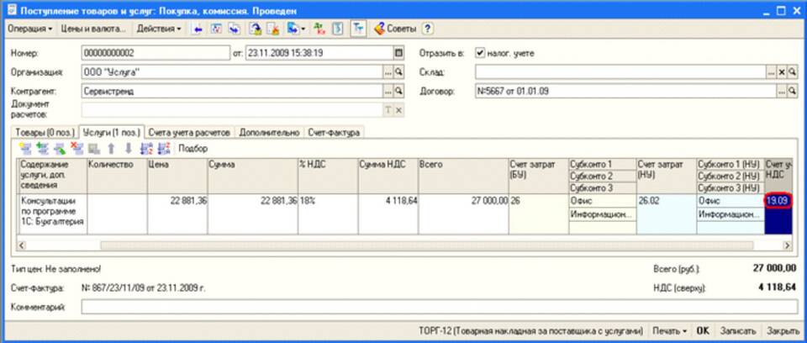Open the Счет-фактура tab
This screenshot has width=807, height=343.
pos(333,132)
